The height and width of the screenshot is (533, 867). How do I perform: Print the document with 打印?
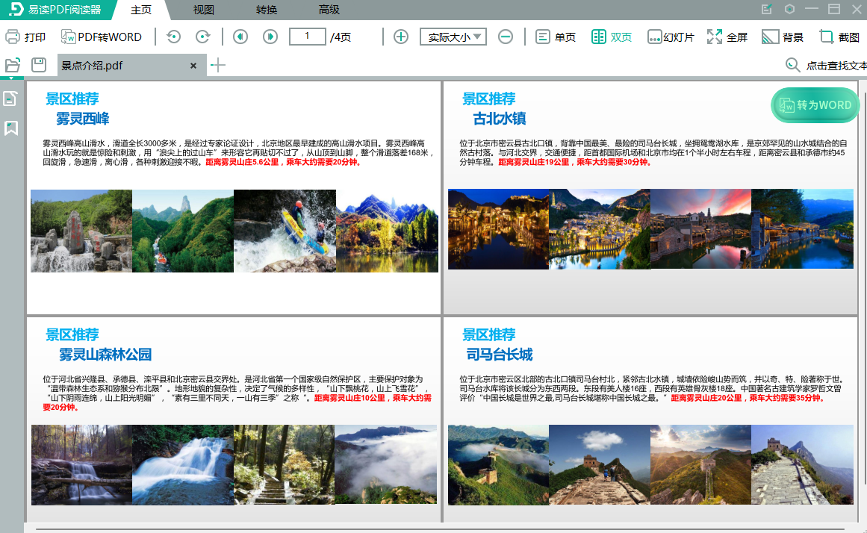25,37
